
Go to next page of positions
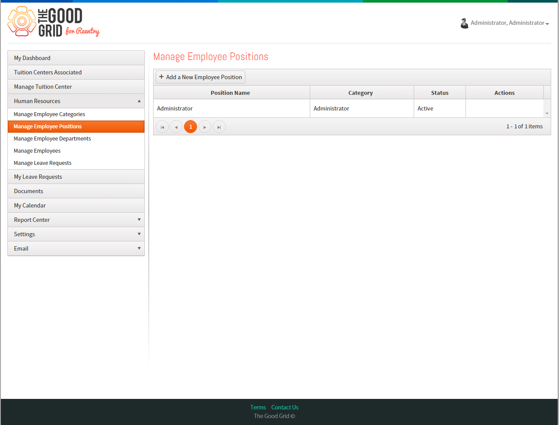point(205,127)
